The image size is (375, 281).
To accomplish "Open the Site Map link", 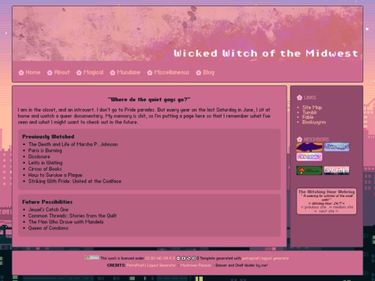I will pyautogui.click(x=312, y=108).
